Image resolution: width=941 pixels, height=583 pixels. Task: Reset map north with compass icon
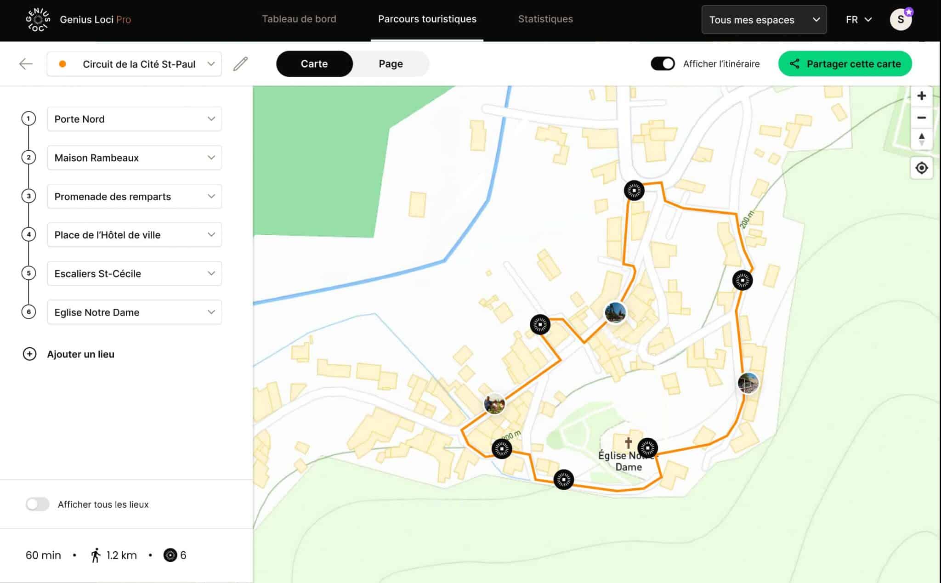(x=921, y=139)
